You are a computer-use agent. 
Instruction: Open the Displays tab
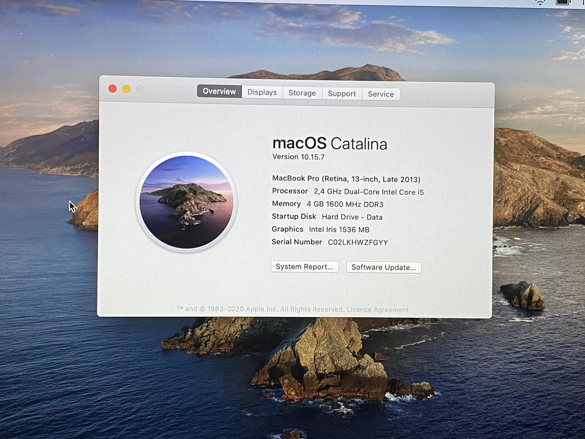click(x=262, y=92)
